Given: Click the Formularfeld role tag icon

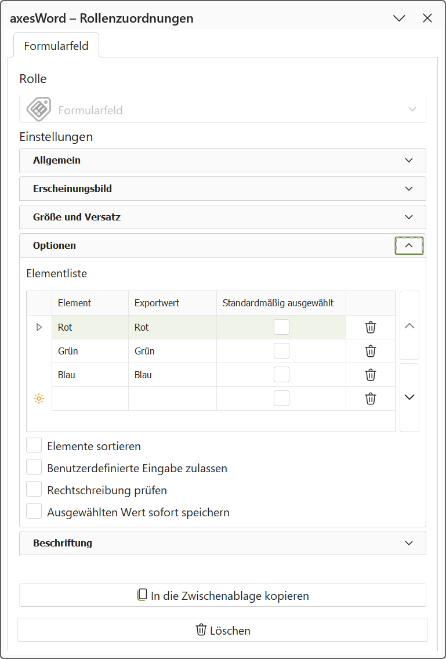Looking at the screenshot, I should click(x=39, y=110).
